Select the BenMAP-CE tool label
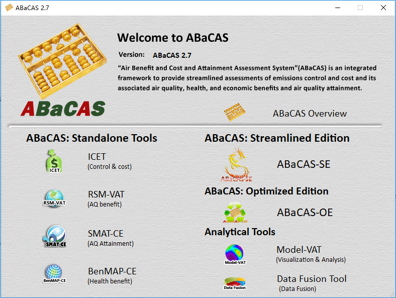 point(112,271)
